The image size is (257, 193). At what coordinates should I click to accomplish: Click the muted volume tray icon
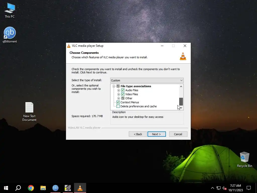[x=224, y=188]
